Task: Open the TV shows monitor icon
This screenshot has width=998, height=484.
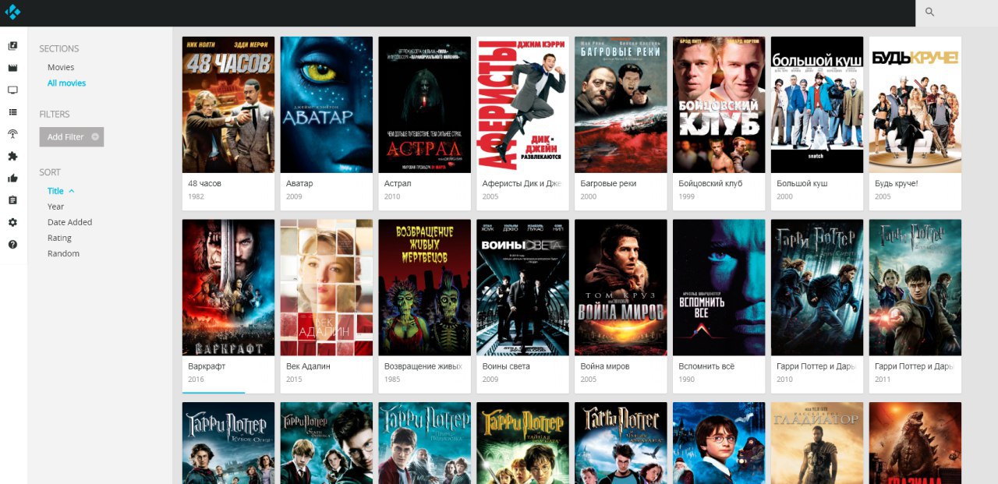Action: [12, 90]
